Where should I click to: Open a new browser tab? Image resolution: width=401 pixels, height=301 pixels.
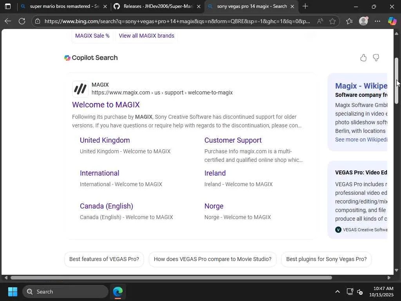[305, 6]
